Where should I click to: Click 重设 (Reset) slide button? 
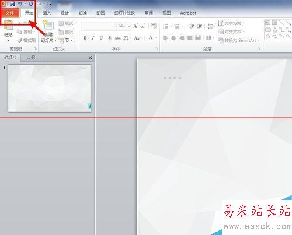pos(66,31)
